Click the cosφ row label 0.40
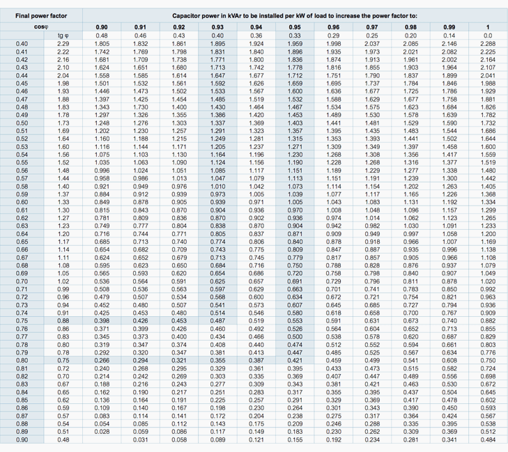The image size is (508, 452). tap(22, 44)
